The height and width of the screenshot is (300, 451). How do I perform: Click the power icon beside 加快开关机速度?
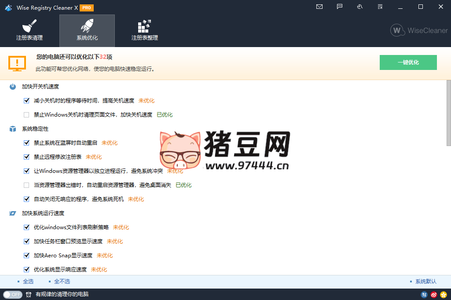(x=12, y=86)
